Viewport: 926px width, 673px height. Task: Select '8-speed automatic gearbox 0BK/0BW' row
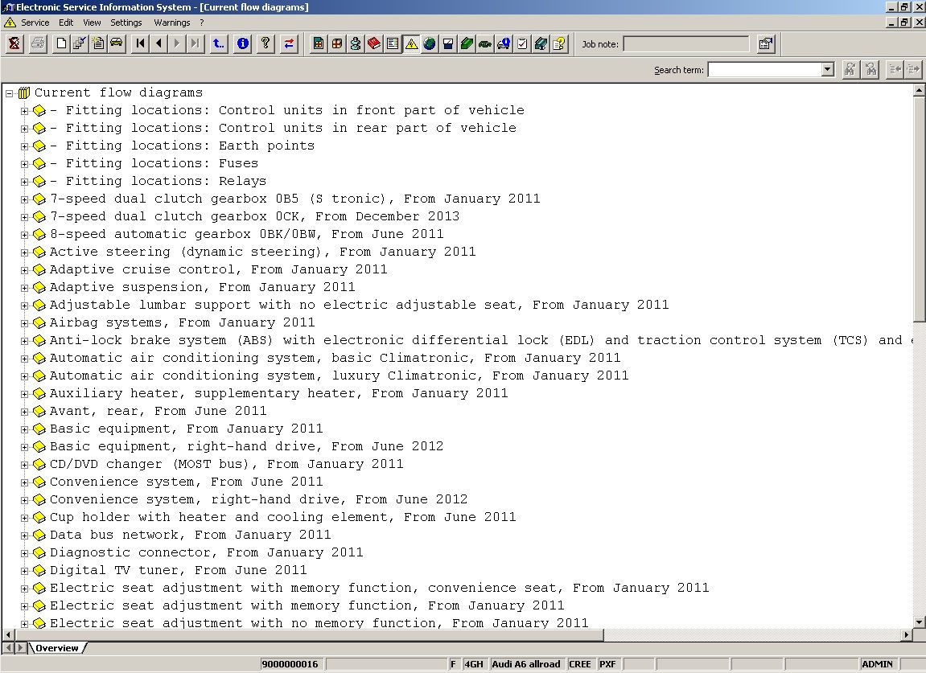pyautogui.click(x=247, y=234)
